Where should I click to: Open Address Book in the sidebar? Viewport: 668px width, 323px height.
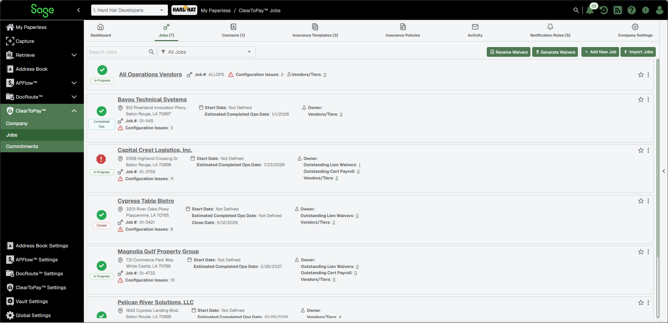click(42, 69)
